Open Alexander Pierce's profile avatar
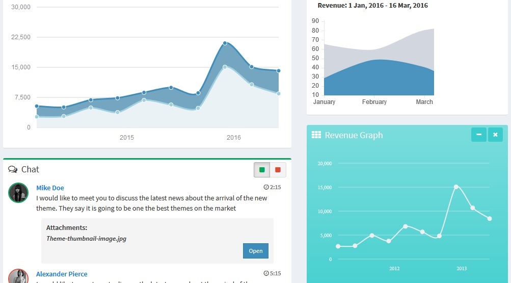 [x=18, y=277]
